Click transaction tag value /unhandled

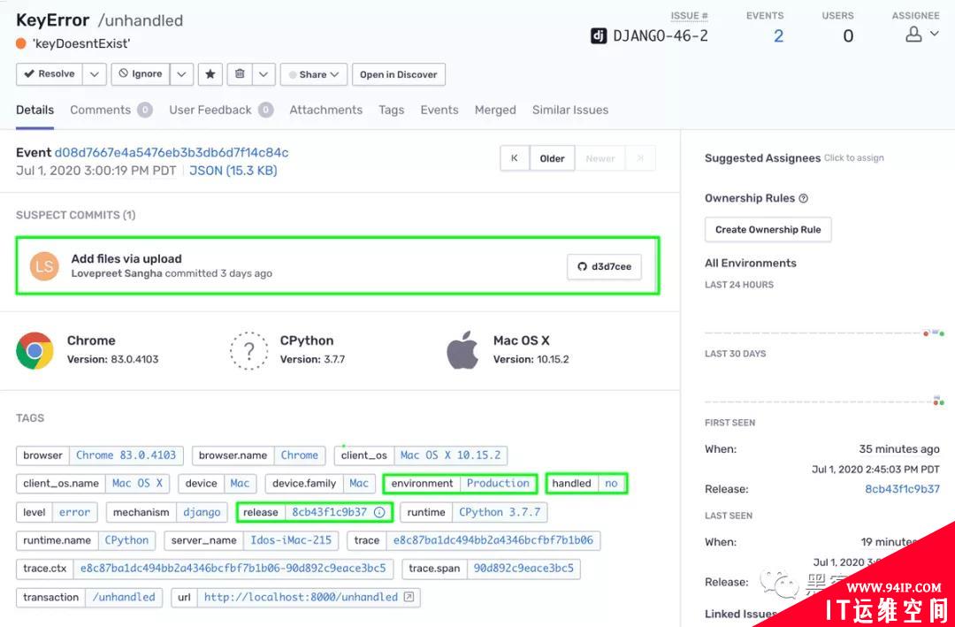[124, 597]
